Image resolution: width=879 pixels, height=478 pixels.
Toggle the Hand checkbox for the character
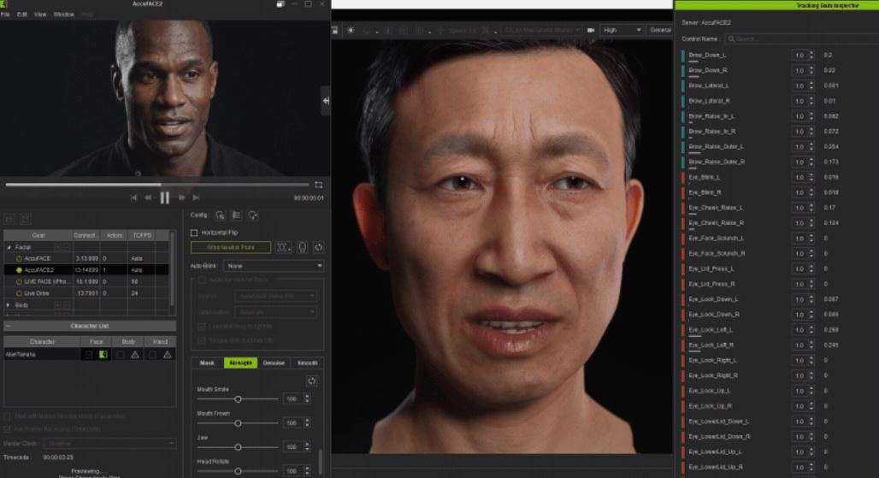(152, 355)
